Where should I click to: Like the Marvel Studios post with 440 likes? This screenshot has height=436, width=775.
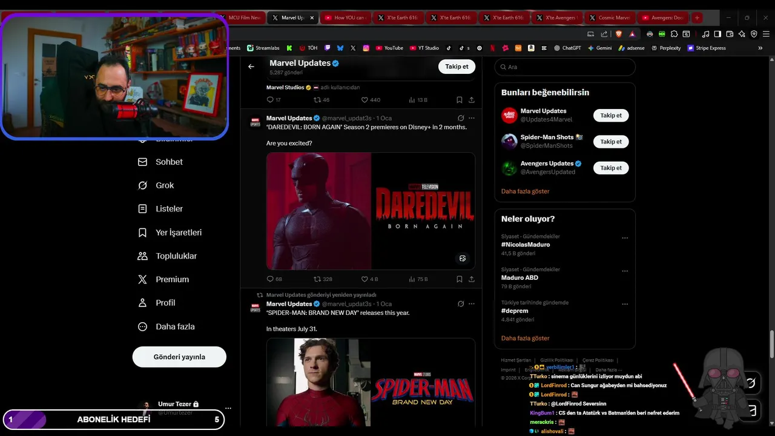coord(371,100)
